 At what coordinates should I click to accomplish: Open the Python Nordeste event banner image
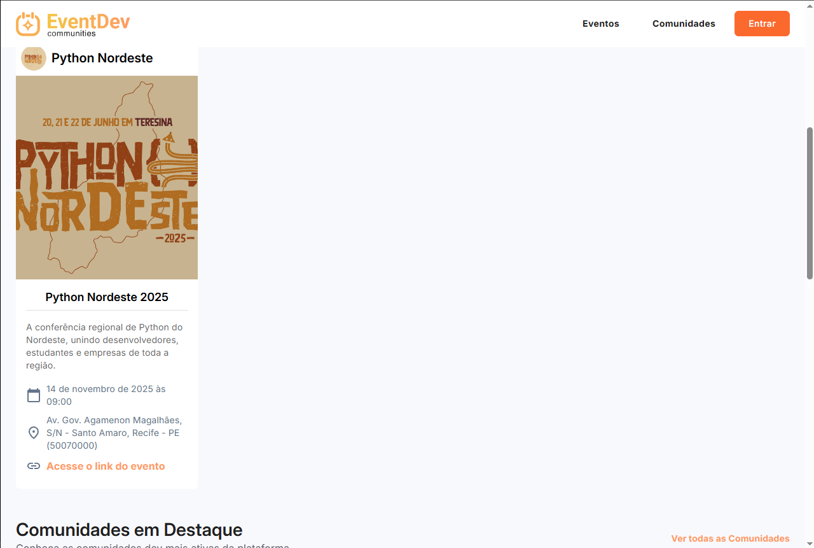[x=107, y=177]
